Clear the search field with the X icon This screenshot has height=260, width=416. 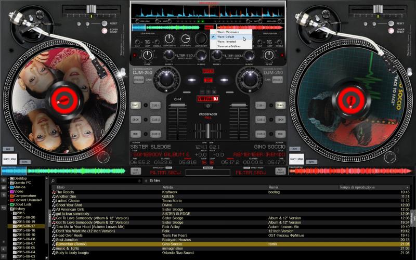[x=139, y=181]
